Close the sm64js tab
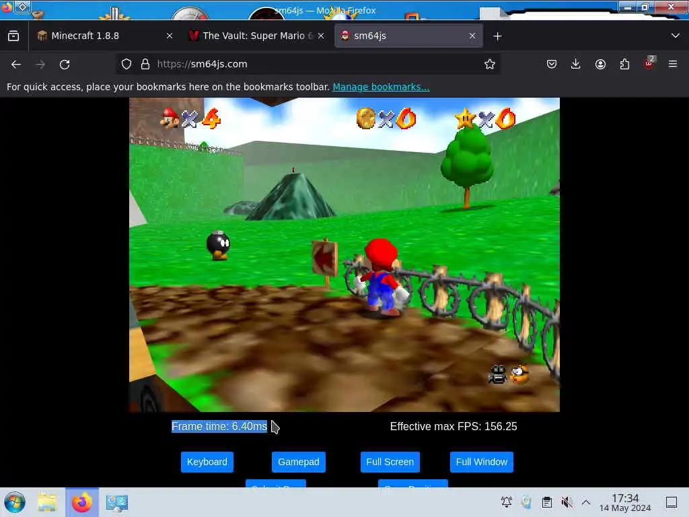Screen dimensions: 689x517 (472, 36)
